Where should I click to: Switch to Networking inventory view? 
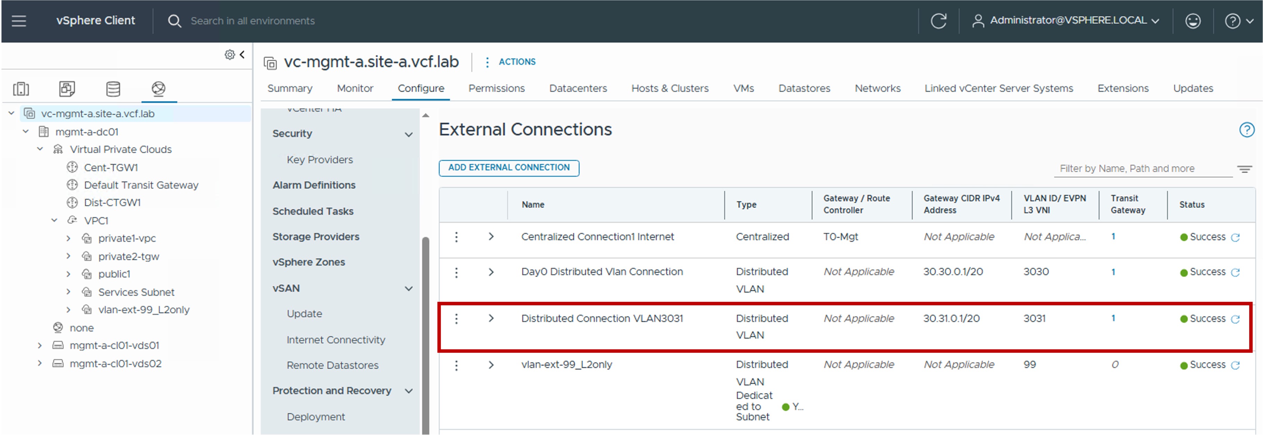coord(158,89)
